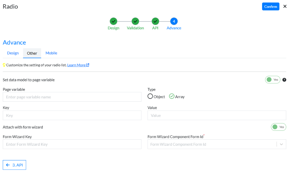Focus the Form Wizard Key input field
Viewport: 289px width, 172px height.
coord(72,144)
